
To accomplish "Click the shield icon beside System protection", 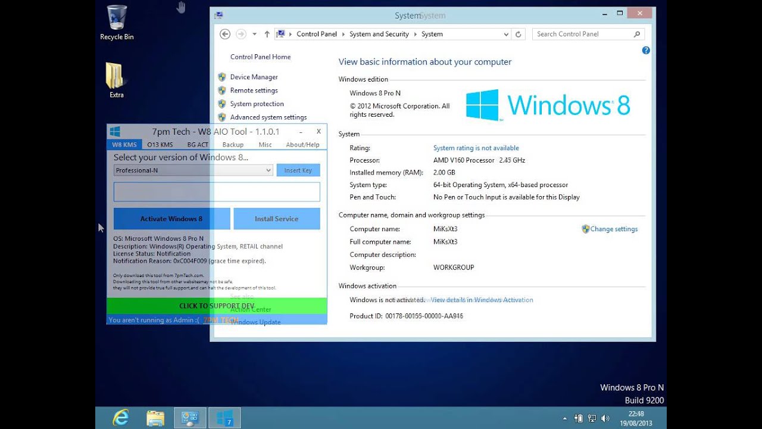I will [222, 104].
